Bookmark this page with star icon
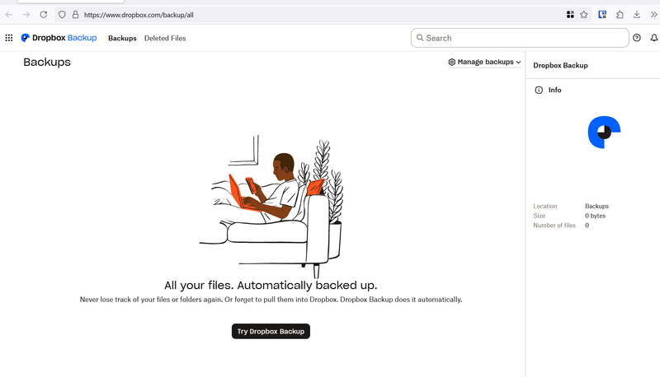 pyautogui.click(x=584, y=15)
